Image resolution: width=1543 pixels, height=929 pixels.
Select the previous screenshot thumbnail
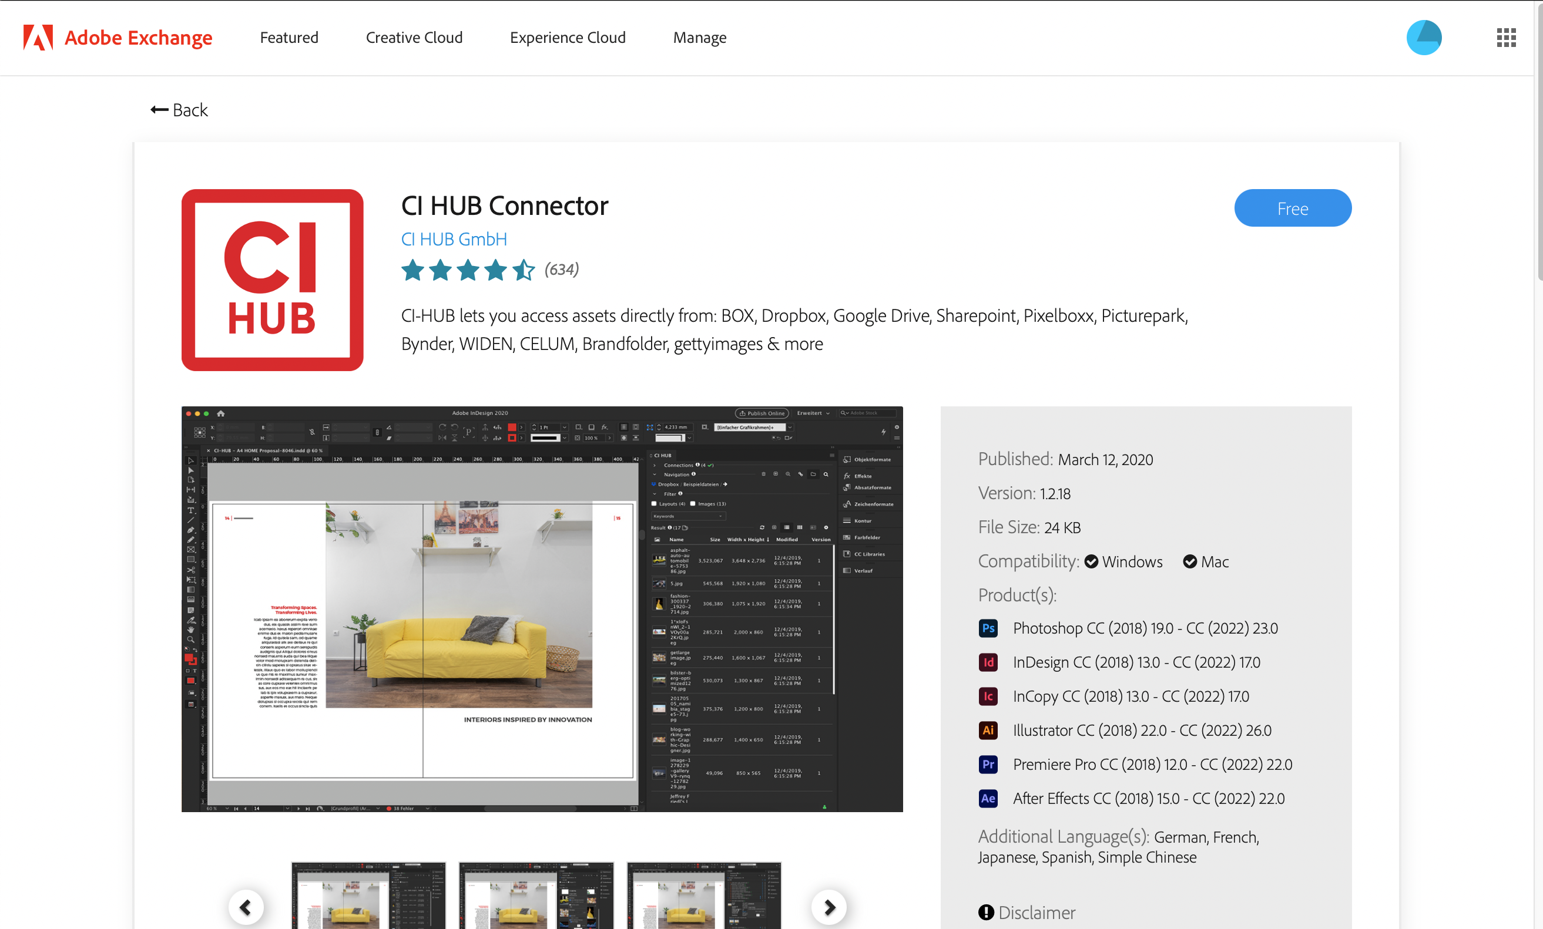[246, 906]
